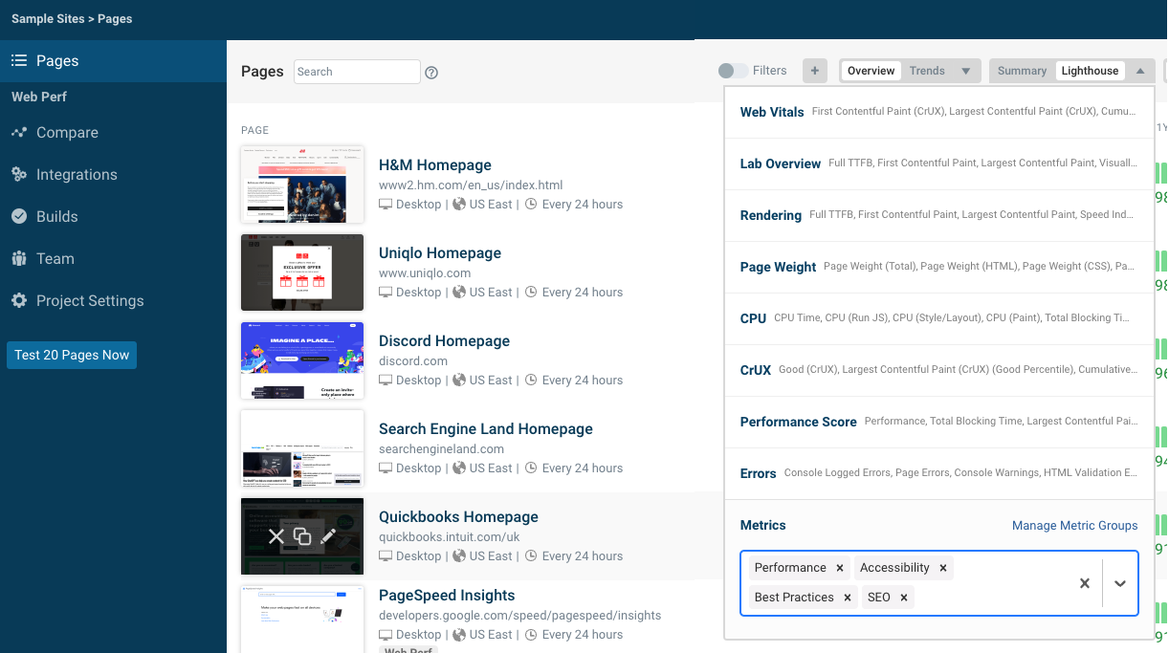Click the Discord Homepage thumbnail
This screenshot has width=1169, height=653.
click(302, 360)
